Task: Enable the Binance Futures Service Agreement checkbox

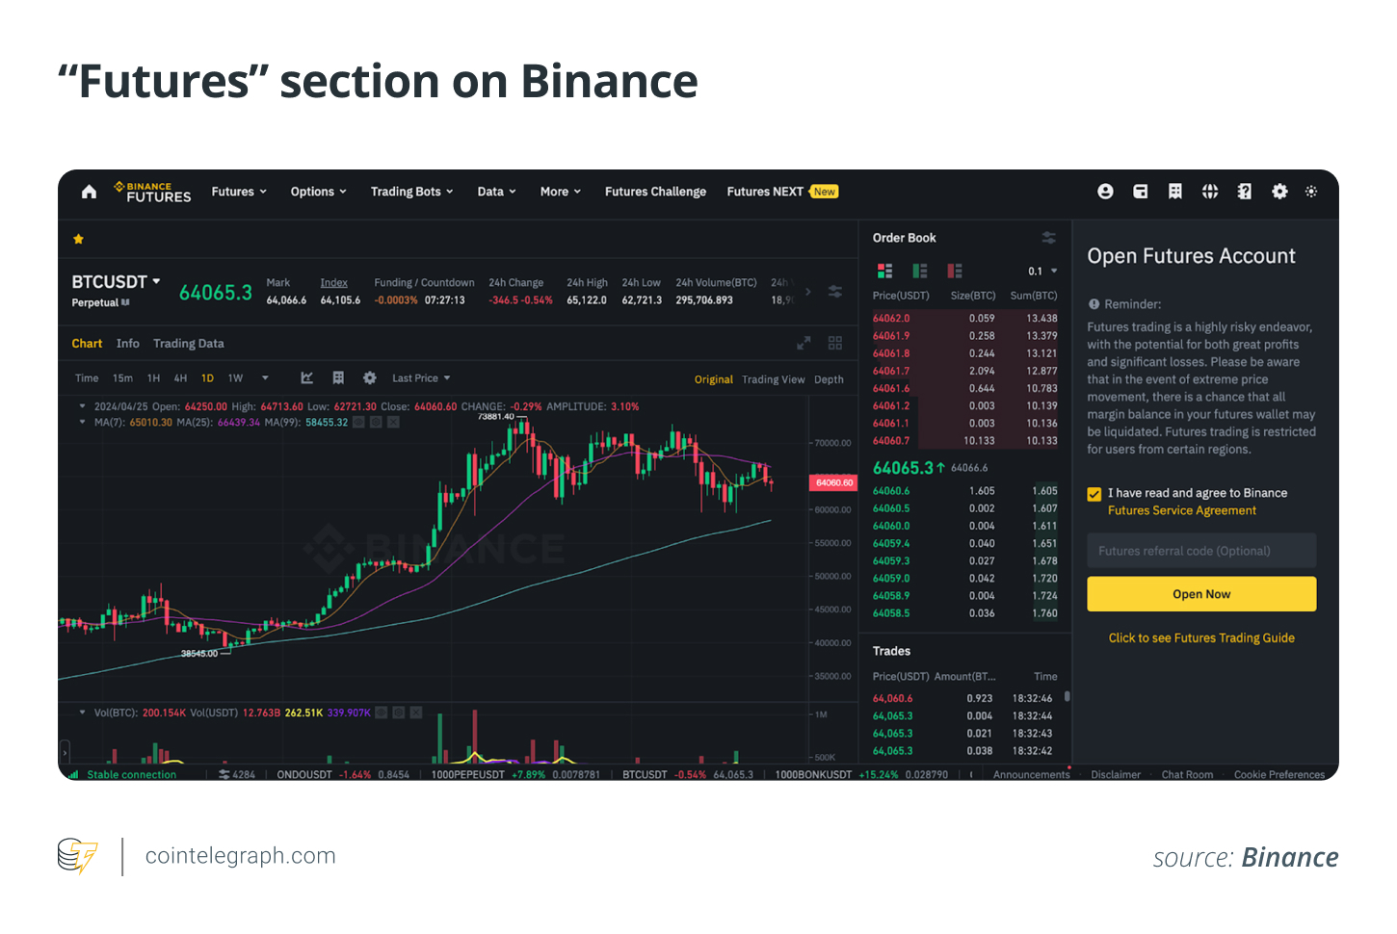Action: pos(1094,494)
